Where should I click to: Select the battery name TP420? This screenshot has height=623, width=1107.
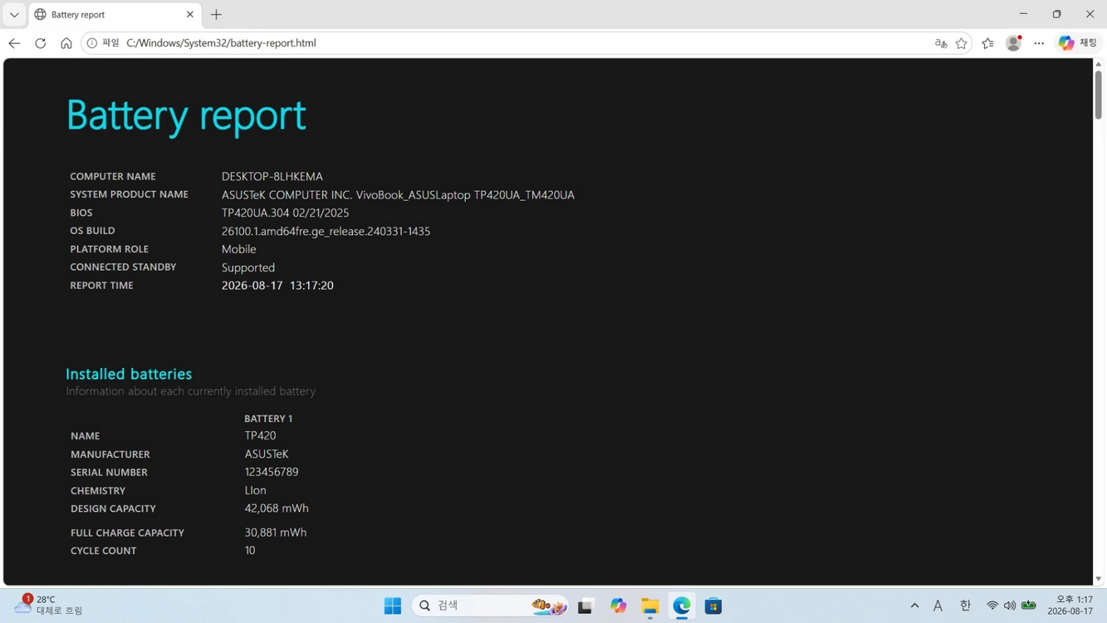(260, 435)
